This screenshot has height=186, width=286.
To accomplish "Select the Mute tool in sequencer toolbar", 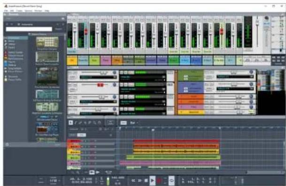I will [90, 123].
